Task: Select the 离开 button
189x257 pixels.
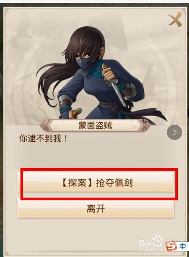Action: (95, 208)
